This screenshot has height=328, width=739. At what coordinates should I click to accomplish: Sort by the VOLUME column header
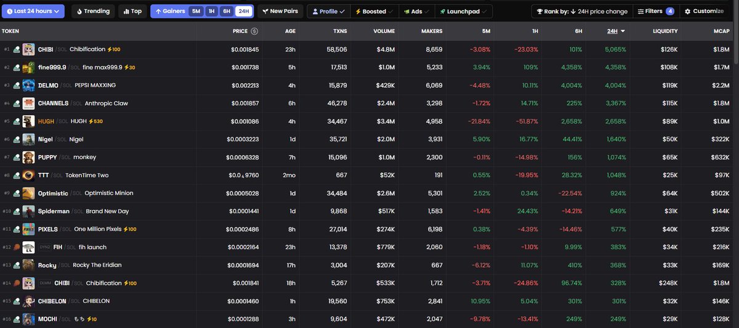384,31
